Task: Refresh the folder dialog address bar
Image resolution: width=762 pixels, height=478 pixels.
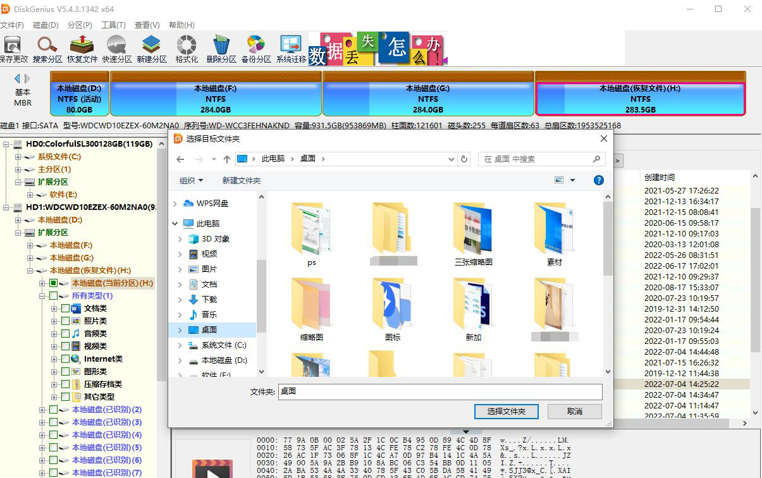Action: [x=464, y=159]
